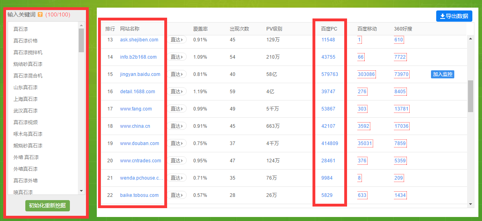
Task: Click 直达 button for www.douban.com
Action: pos(177,143)
